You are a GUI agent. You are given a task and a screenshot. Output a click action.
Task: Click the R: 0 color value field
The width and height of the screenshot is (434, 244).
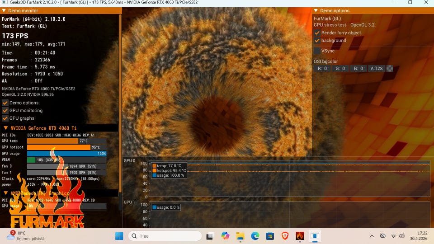(x=322, y=68)
